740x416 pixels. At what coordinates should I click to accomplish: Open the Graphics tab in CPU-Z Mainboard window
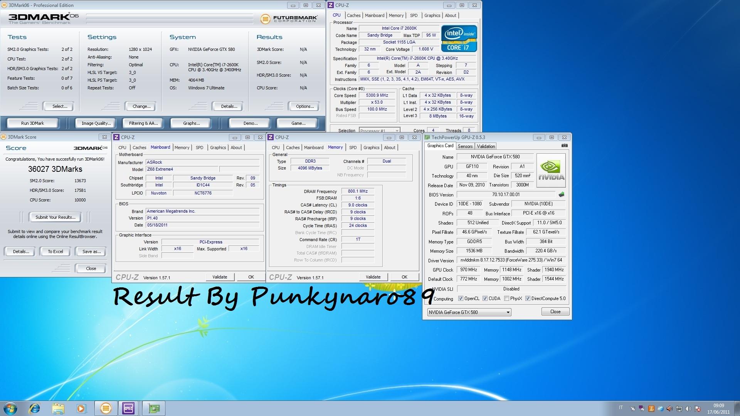[218, 148]
